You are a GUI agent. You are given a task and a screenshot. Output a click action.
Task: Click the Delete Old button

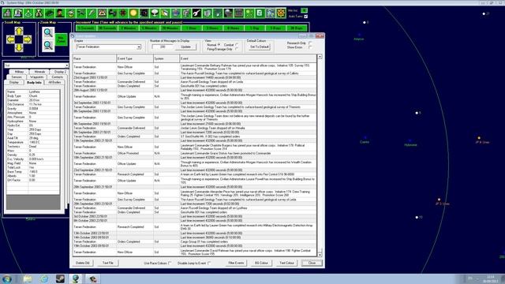(82, 263)
